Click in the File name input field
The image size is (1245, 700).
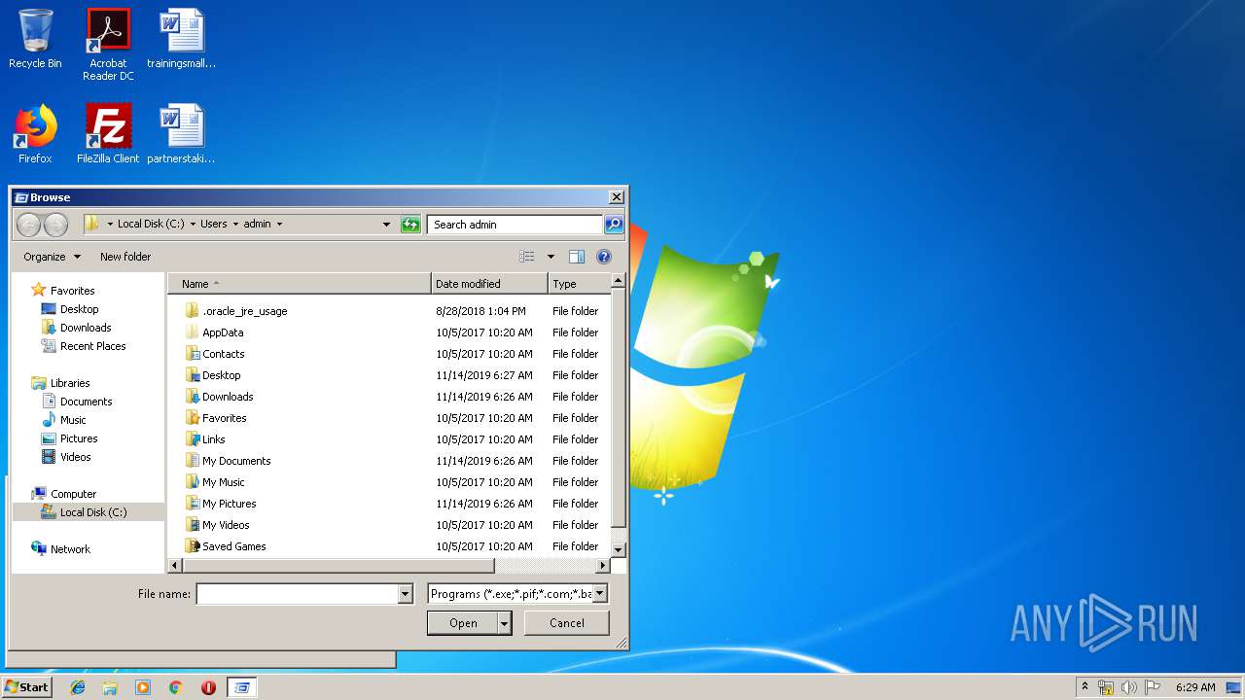coord(298,594)
